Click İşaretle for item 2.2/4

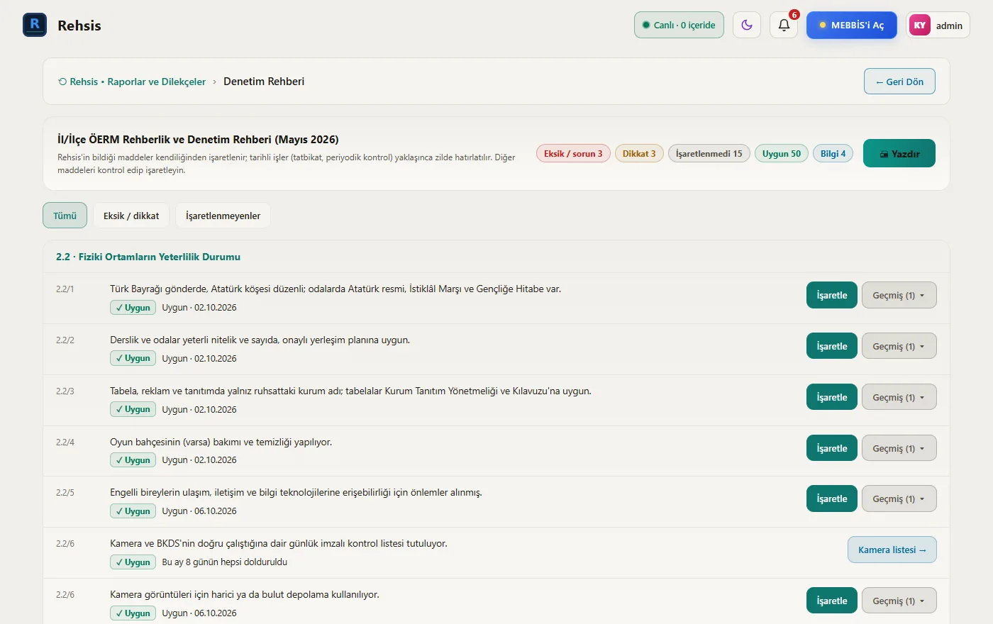tap(832, 448)
